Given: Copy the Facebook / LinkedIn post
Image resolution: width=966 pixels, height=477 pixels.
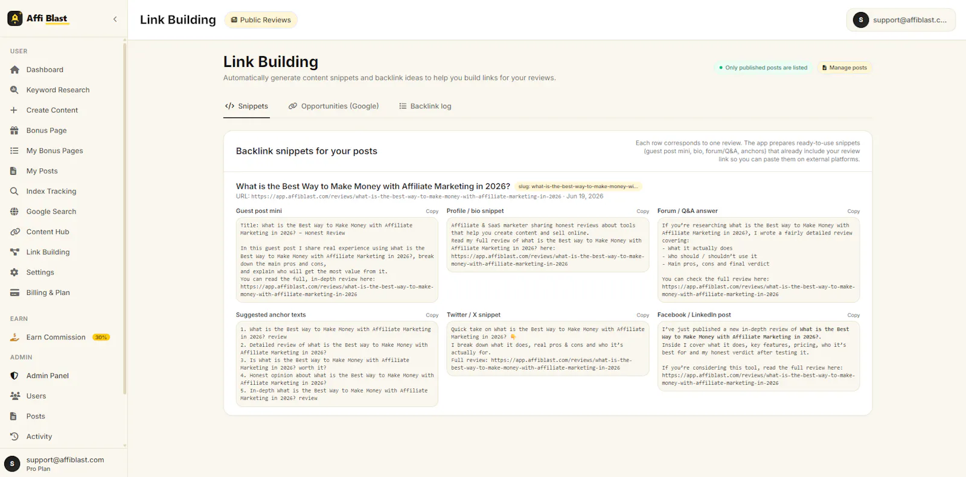Looking at the screenshot, I should pyautogui.click(x=854, y=315).
